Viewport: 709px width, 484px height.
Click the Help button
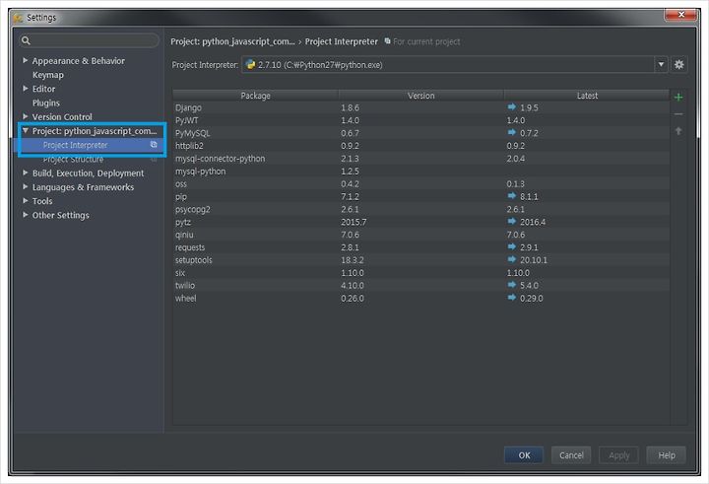tap(666, 455)
